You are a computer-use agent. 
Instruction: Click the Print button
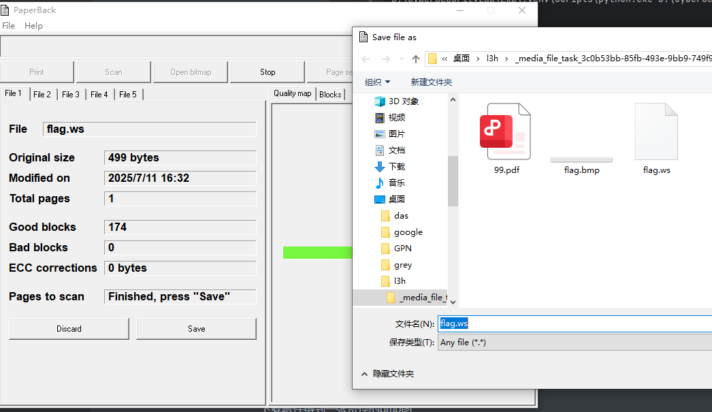37,72
